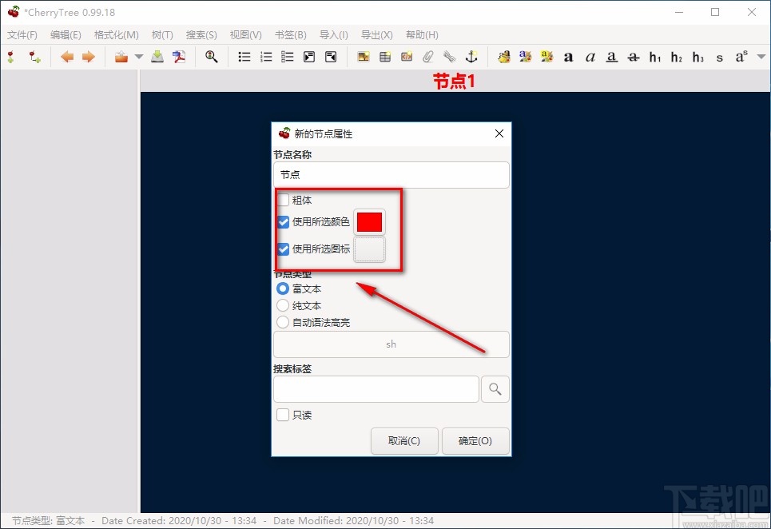Apply italic text format icon

coord(590,57)
